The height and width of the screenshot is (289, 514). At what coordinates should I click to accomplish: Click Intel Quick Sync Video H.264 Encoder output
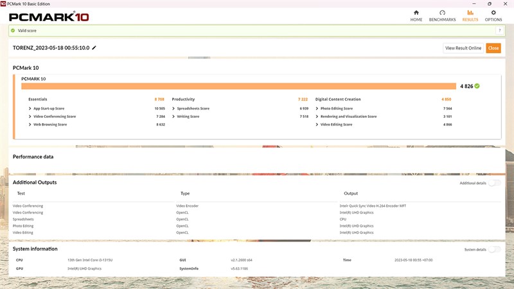pyautogui.click(x=373, y=206)
